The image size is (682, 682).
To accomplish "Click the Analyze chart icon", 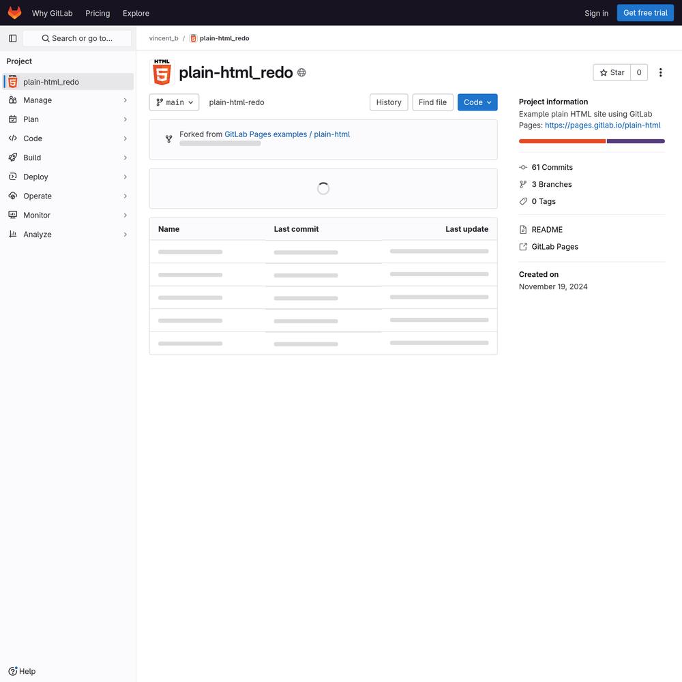I will point(12,234).
